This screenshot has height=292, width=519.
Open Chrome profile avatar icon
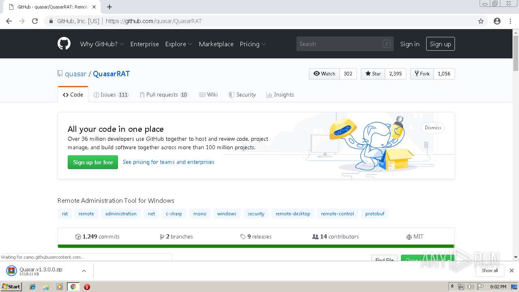[497, 21]
